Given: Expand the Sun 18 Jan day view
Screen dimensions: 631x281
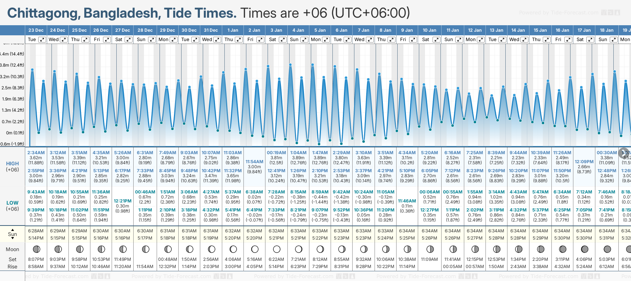Looking at the screenshot, I should click(x=613, y=40).
